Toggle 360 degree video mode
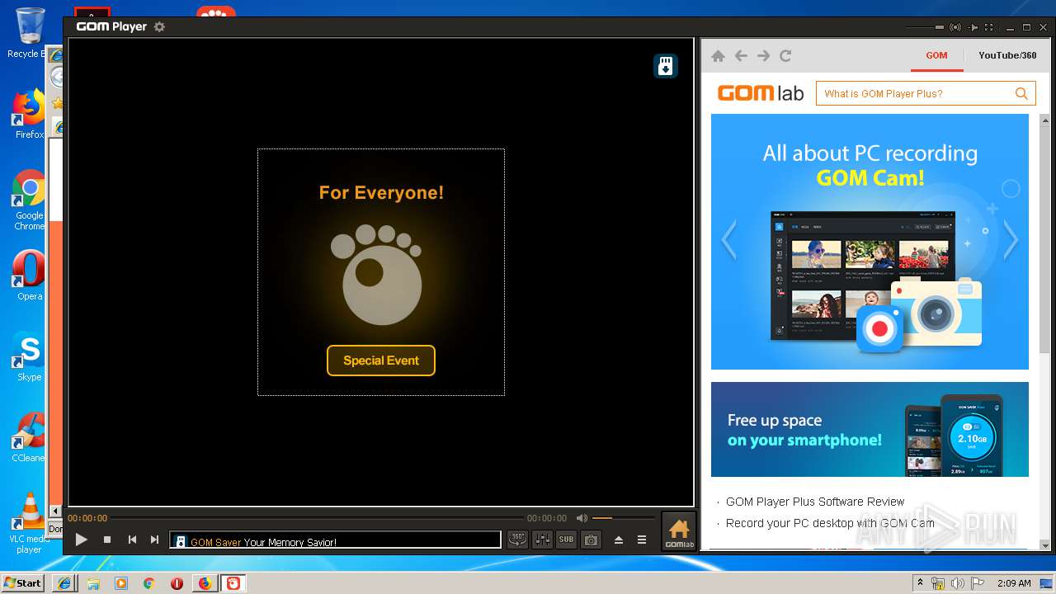Screen dimensions: 1056x594 tap(517, 540)
